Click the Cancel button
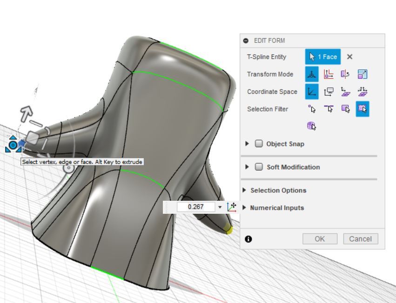The image size is (396, 303). click(x=360, y=239)
